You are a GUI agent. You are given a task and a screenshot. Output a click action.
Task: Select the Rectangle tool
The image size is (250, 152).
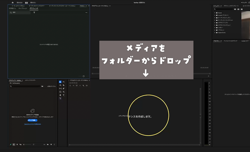pyautogui.click(x=60, y=92)
